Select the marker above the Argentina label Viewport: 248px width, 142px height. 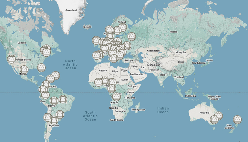coord(54,120)
